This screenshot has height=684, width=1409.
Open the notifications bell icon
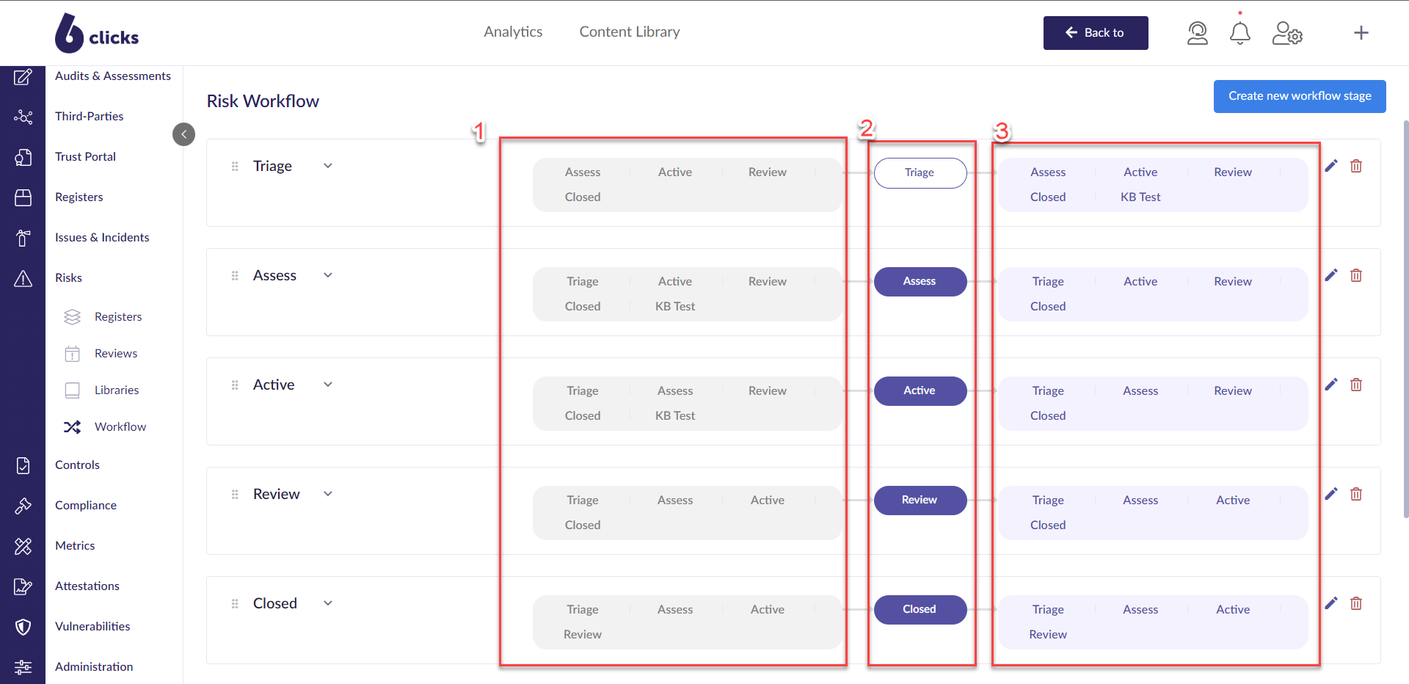pos(1239,32)
